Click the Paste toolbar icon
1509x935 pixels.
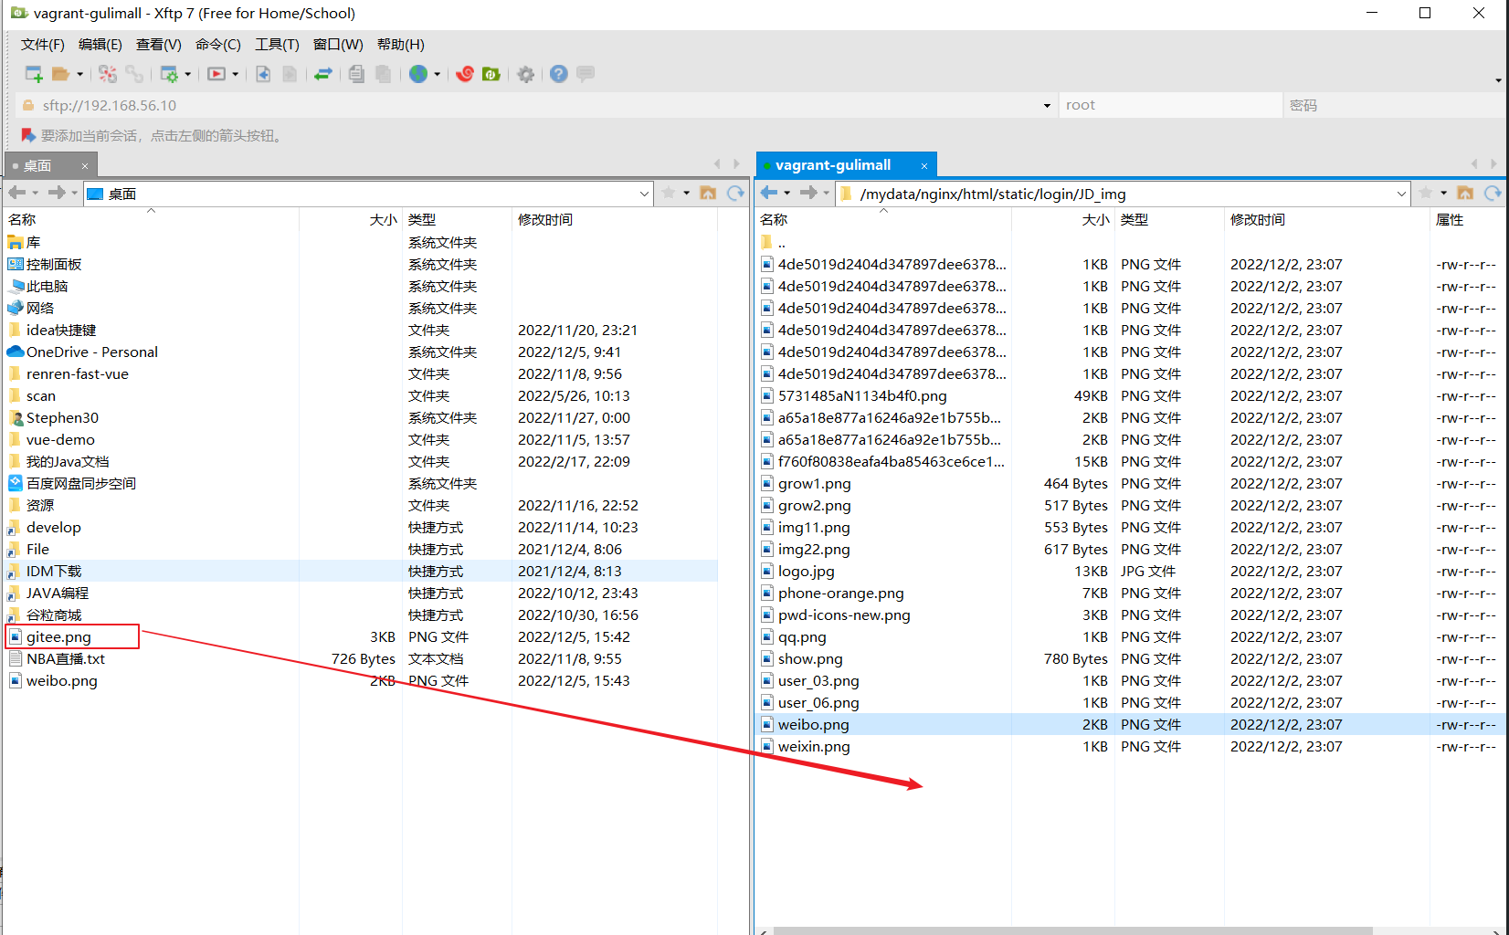[384, 74]
